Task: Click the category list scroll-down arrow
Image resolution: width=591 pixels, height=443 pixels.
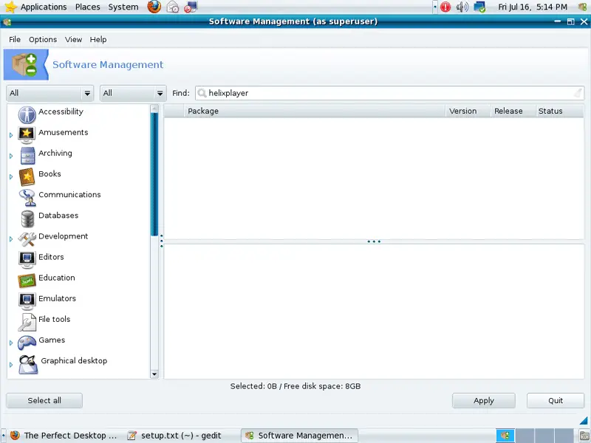Action: tap(154, 374)
